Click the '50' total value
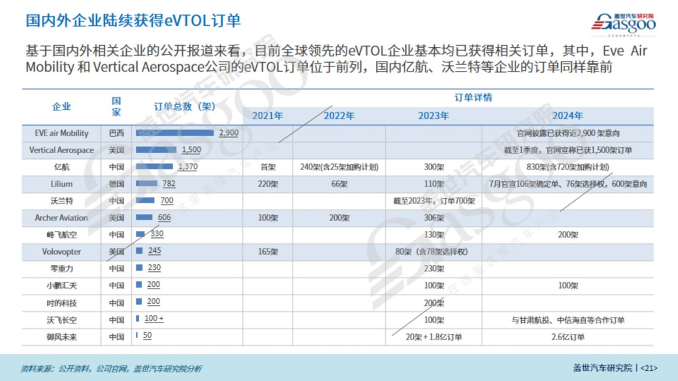Viewport: 678px width, 381px height. [148, 335]
